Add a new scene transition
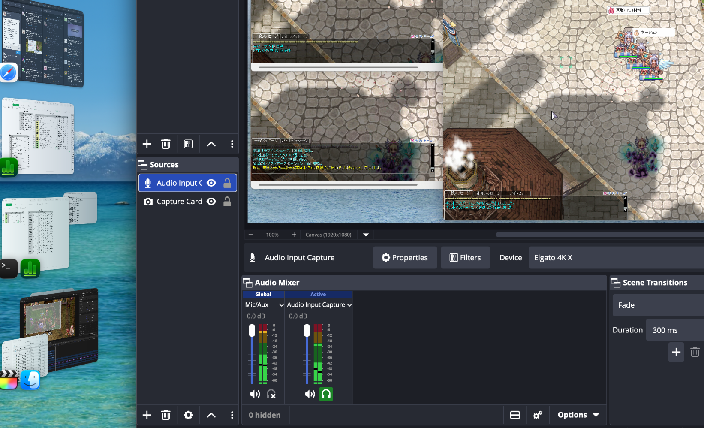Screen dimensions: 704x428 [x=676, y=352]
